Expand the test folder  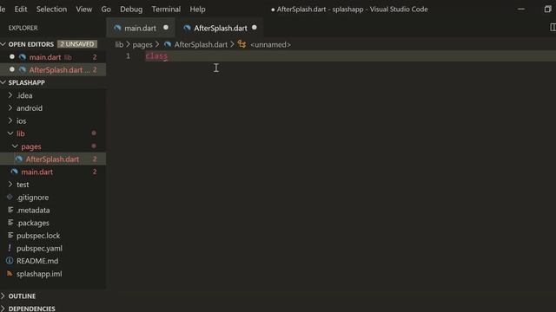pyautogui.click(x=53, y=185)
